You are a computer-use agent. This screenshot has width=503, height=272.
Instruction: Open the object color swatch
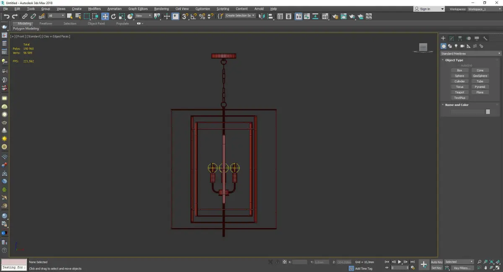tap(488, 112)
